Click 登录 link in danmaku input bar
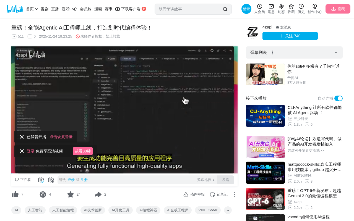This screenshot has width=354, height=221. coord(71,180)
